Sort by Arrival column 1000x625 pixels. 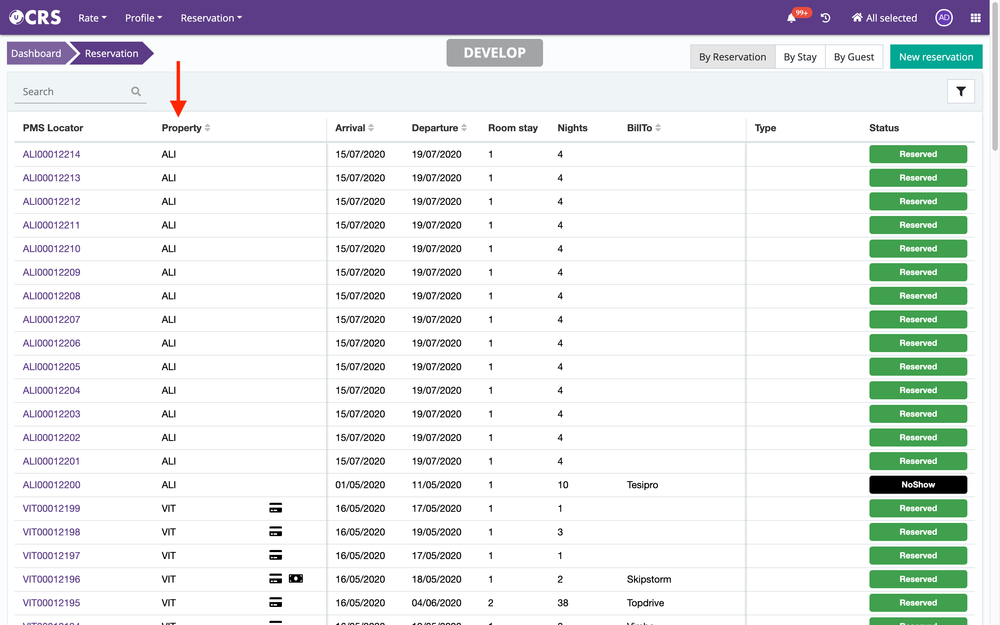[x=371, y=128]
